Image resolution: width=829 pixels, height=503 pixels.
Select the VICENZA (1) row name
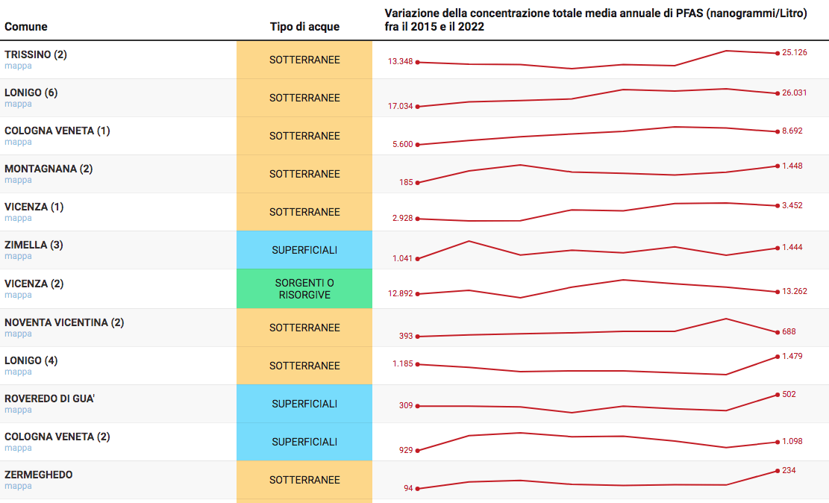(x=34, y=207)
